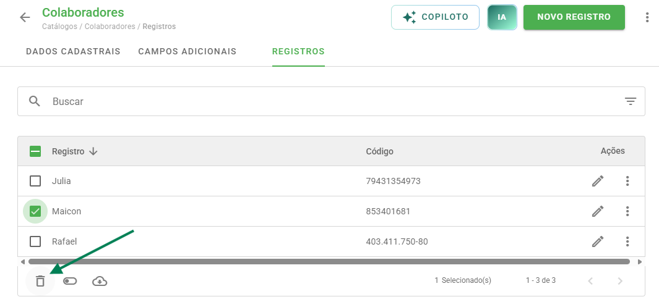Check the Rafael row checkbox
This screenshot has width=659, height=302.
coord(35,241)
